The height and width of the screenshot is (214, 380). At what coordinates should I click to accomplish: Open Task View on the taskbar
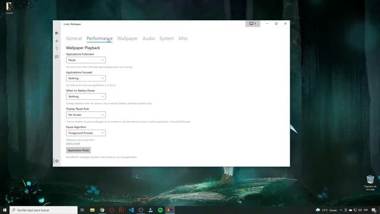click(x=83, y=210)
